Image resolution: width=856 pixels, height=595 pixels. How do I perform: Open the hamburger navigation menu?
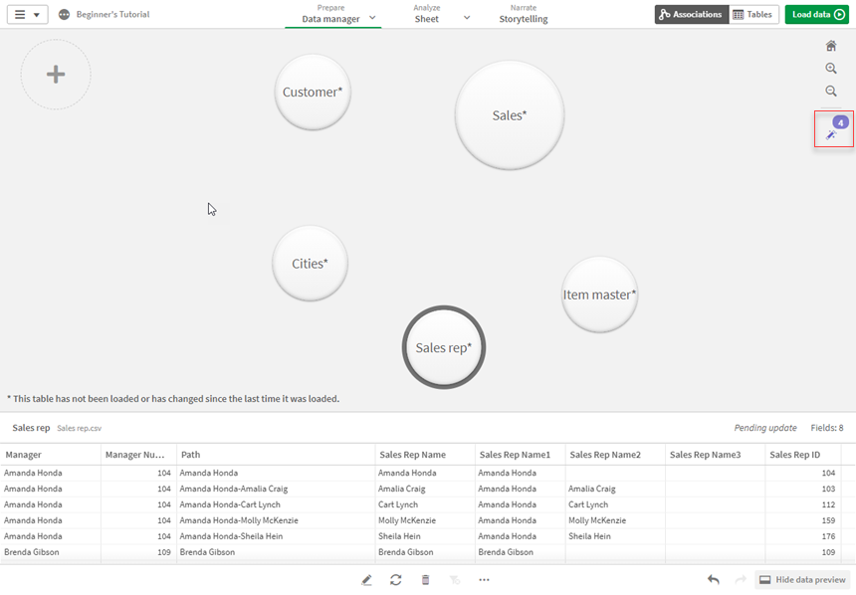click(x=27, y=15)
